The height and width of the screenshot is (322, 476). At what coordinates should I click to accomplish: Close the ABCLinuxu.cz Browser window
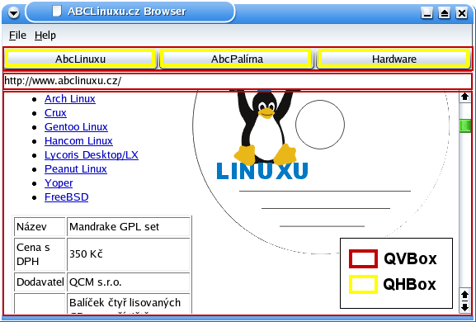coord(462,13)
